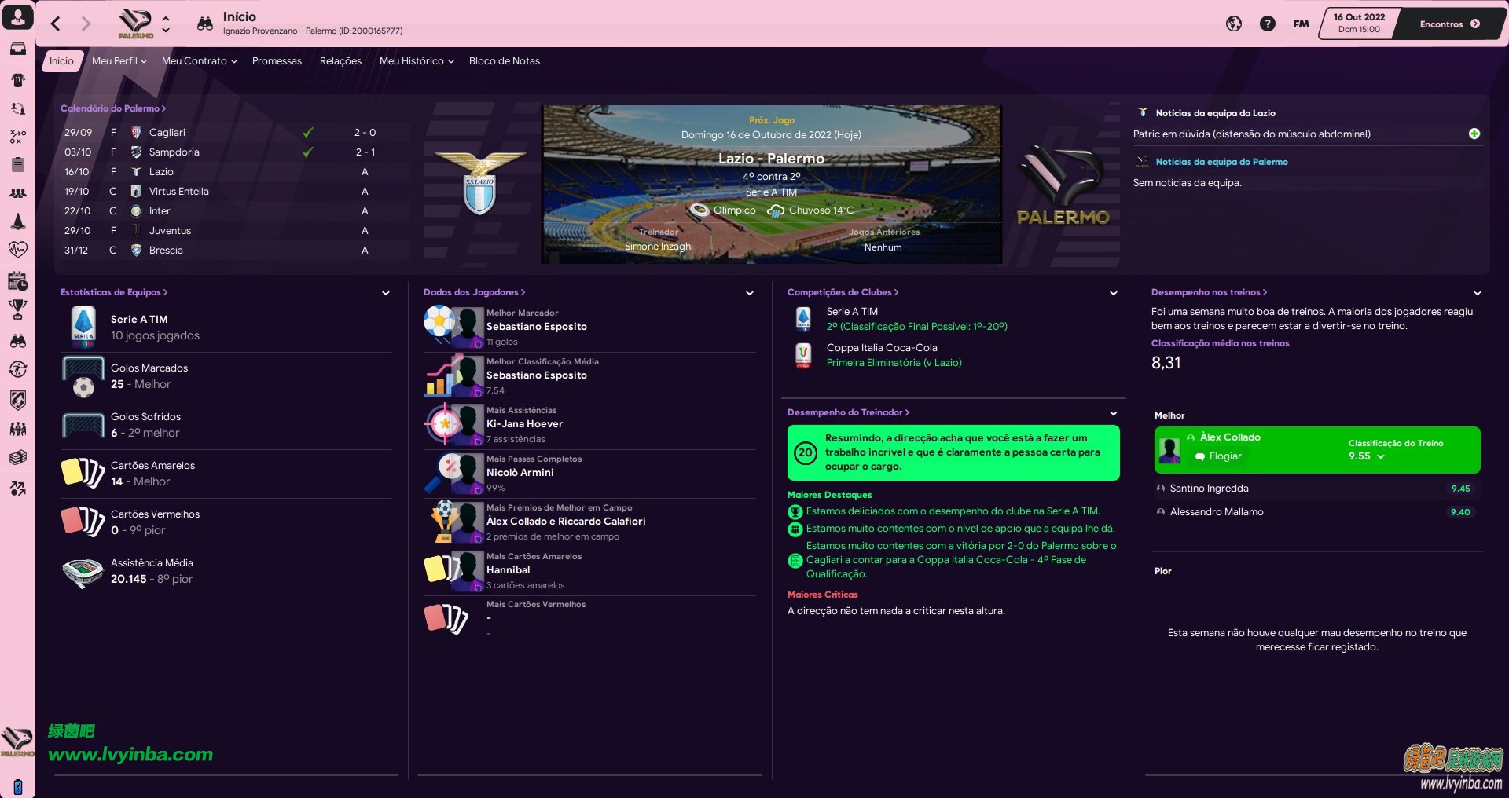Click the back navigation arrow
The image size is (1509, 798).
pyautogui.click(x=56, y=24)
